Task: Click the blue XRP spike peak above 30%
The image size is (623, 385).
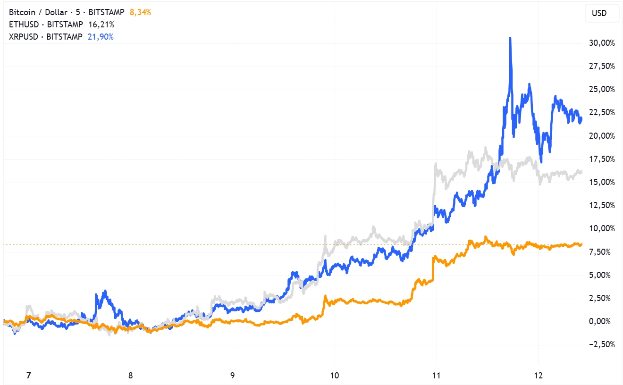Action: 511,38
